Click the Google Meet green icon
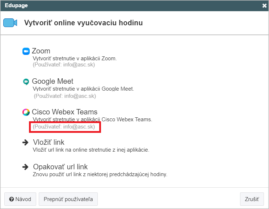The height and width of the screenshot is (209, 269). coord(26,82)
